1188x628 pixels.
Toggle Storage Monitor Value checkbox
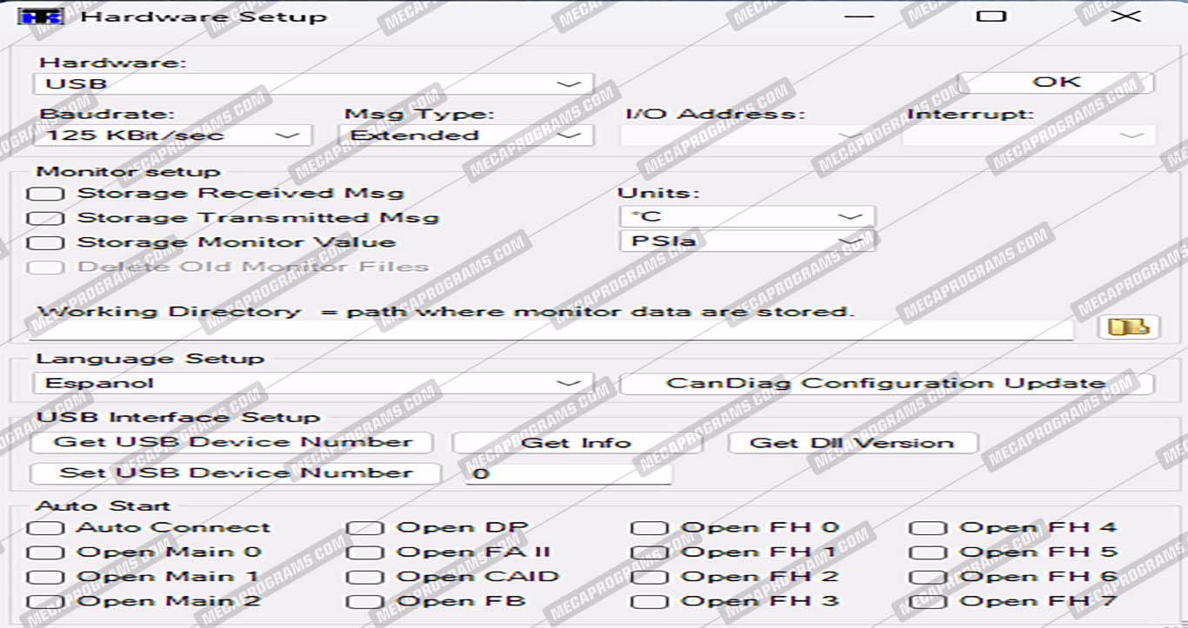[46, 242]
